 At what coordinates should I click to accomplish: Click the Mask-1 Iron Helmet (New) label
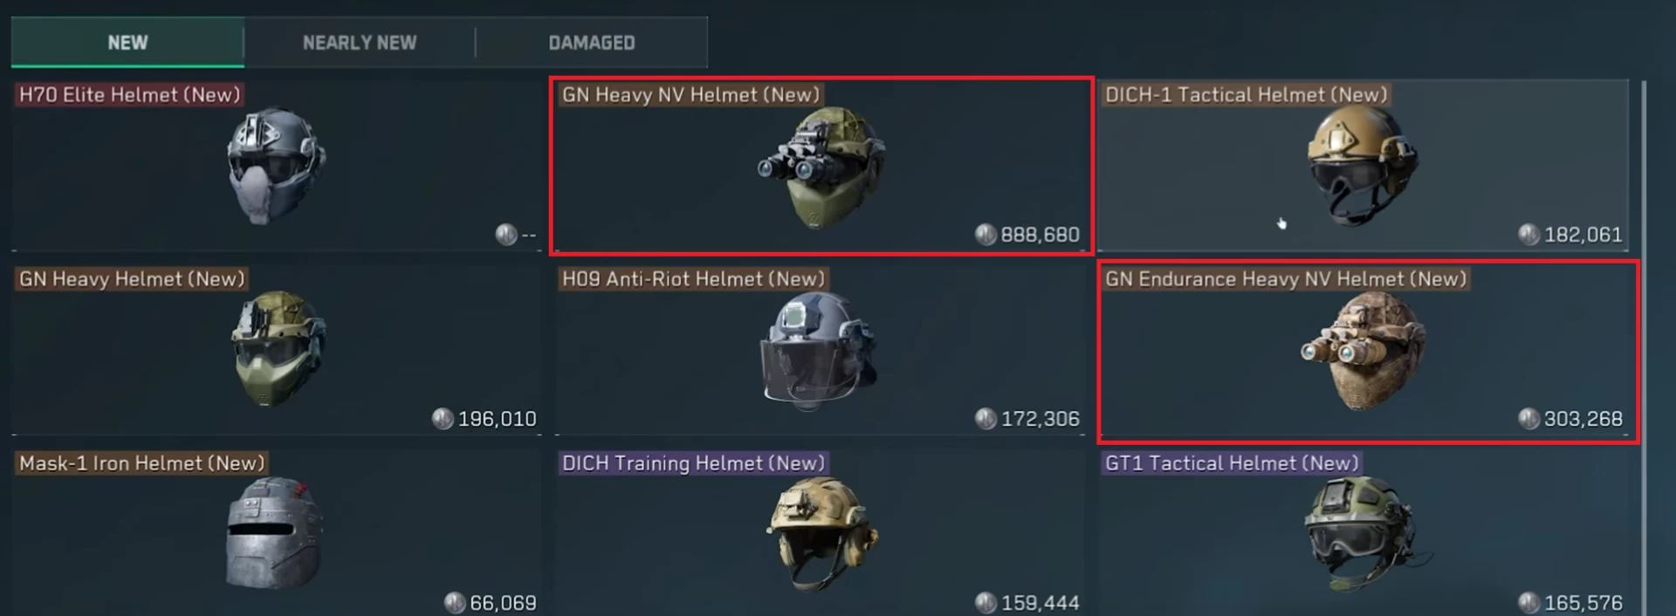(x=142, y=463)
